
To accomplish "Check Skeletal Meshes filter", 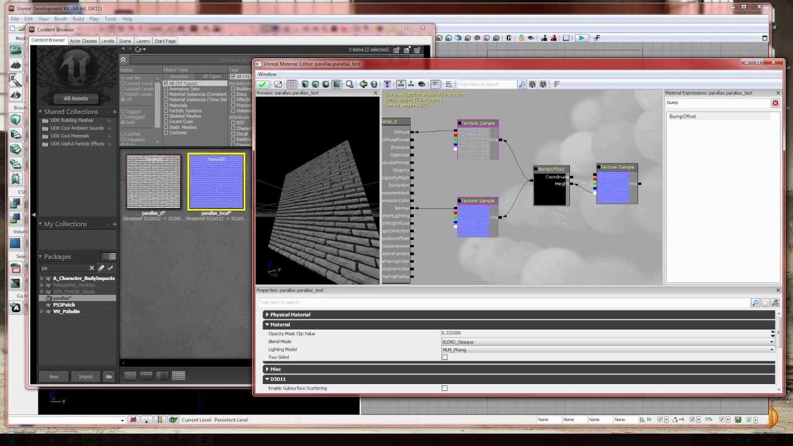I will 166,116.
